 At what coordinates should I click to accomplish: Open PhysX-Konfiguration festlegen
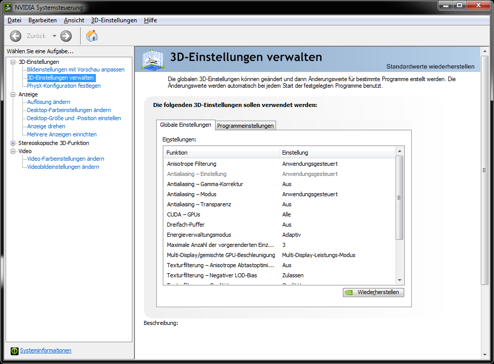63,86
